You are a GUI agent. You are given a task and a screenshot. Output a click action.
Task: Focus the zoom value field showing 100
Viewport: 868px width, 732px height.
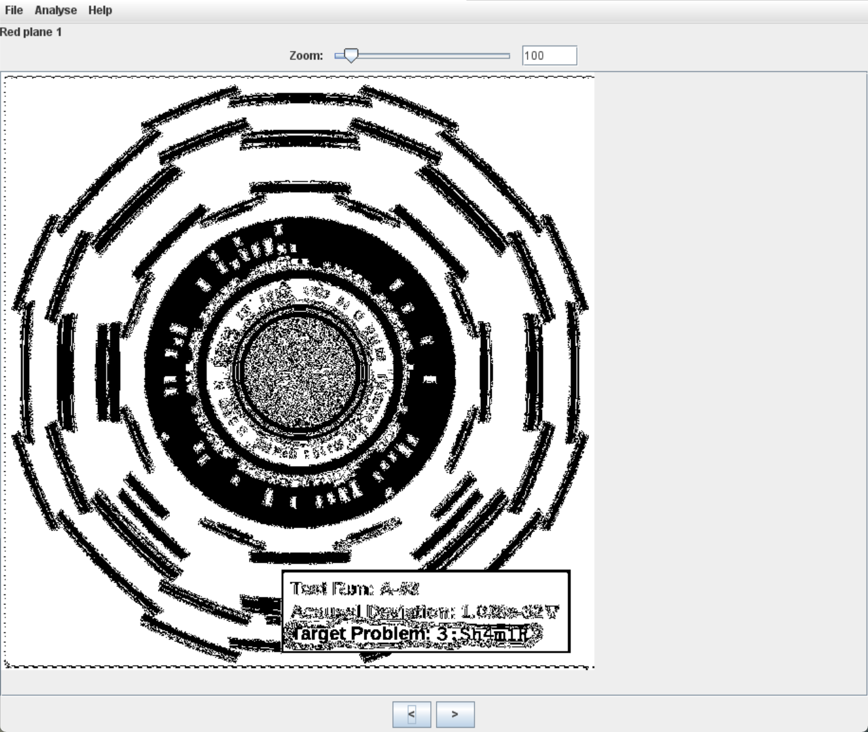tap(549, 56)
